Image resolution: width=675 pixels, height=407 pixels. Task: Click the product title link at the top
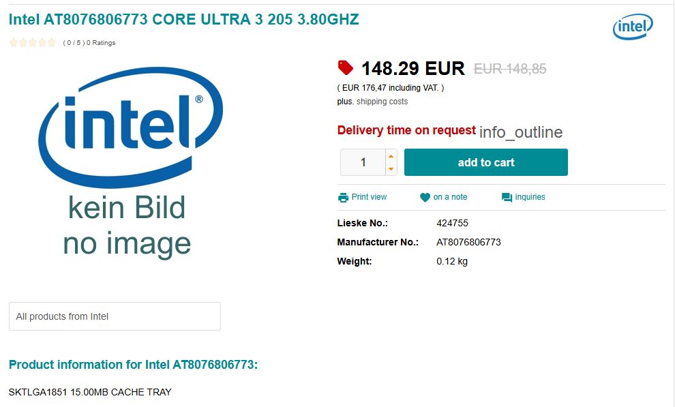[x=183, y=19]
